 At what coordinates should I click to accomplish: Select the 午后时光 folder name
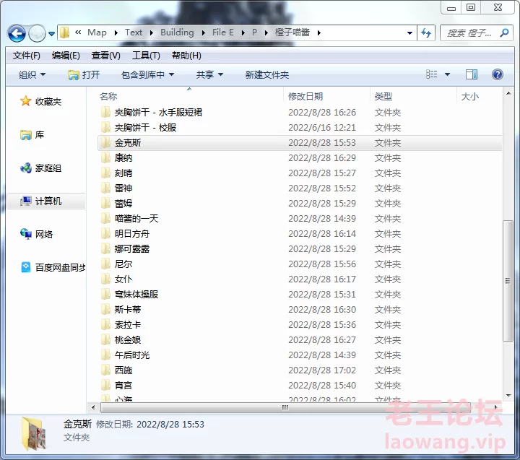[132, 355]
